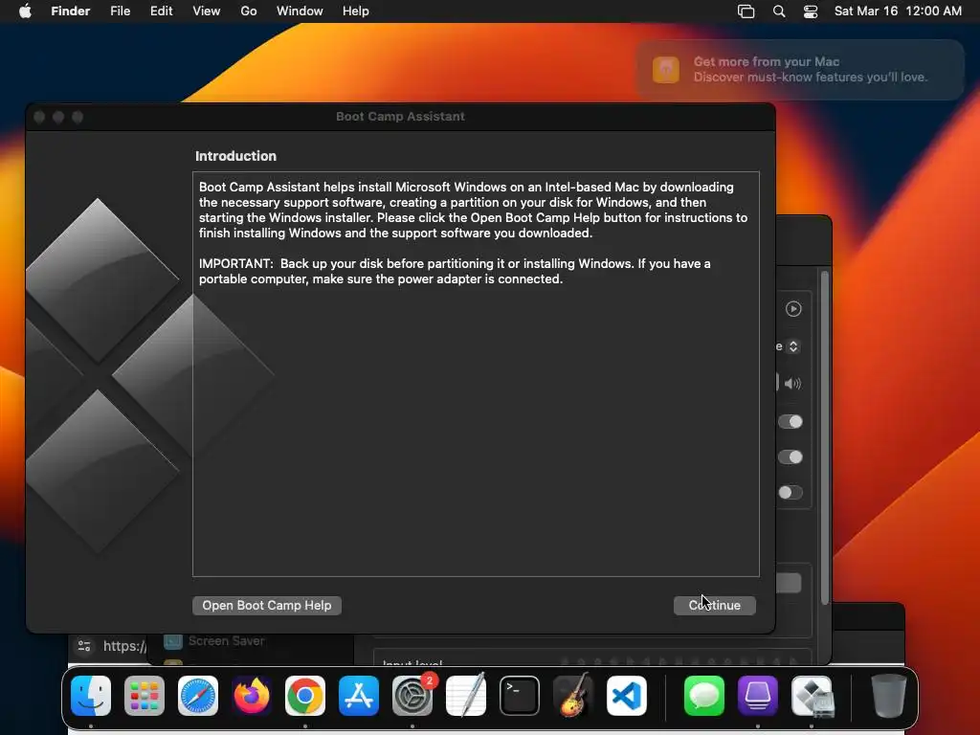Click the https address field in browser window

click(x=124, y=646)
